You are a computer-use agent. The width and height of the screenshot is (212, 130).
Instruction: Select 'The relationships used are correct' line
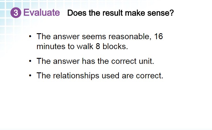pos(100,76)
